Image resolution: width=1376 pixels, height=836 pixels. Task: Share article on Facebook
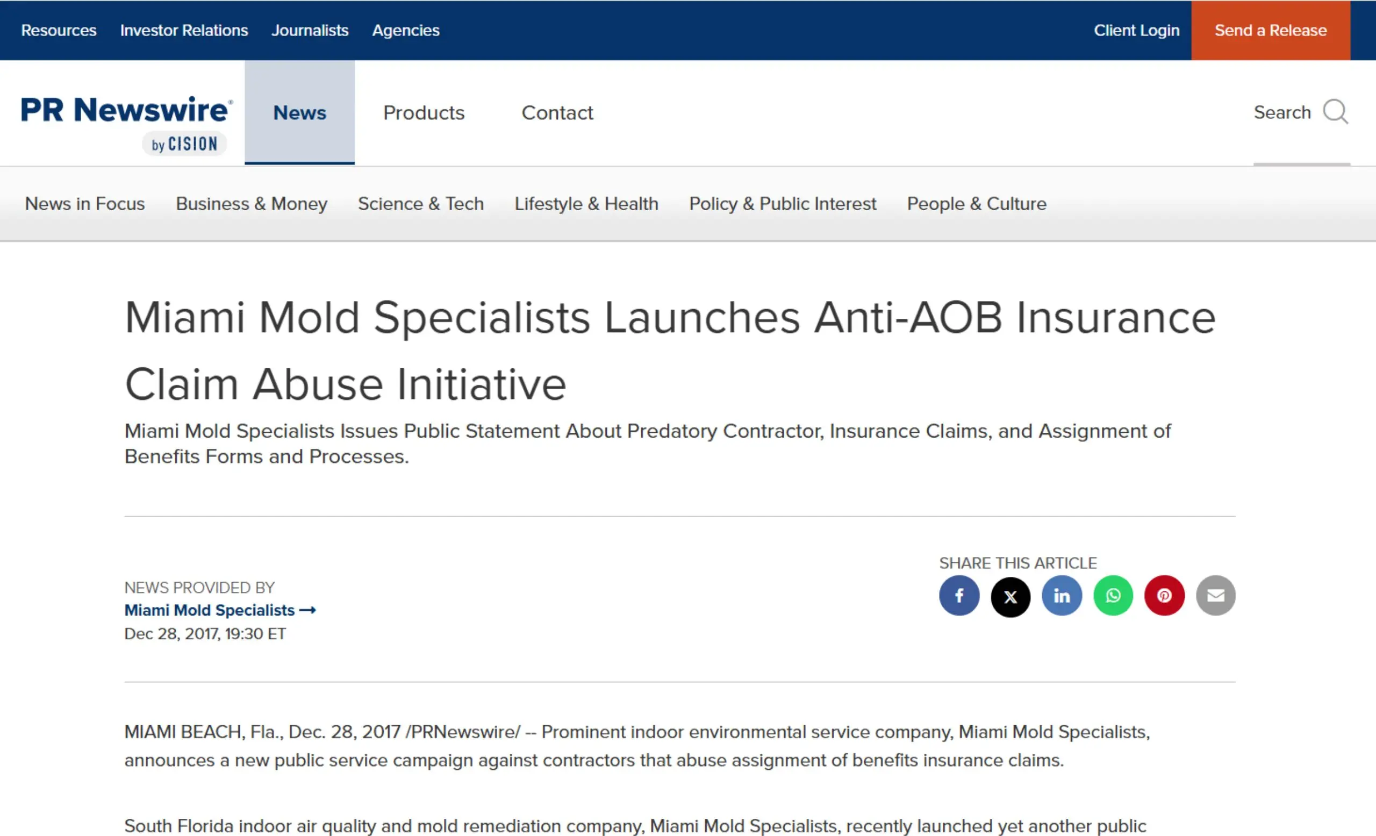click(959, 595)
